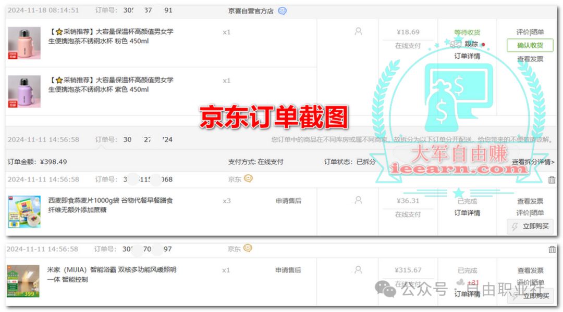The image size is (563, 312).
Task: Click 查看发票 for the oatmeal order
Action: coord(530,201)
